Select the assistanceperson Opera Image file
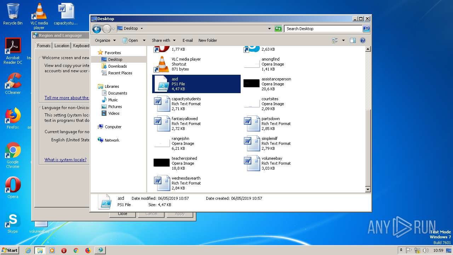The height and width of the screenshot is (255, 453). click(286, 84)
